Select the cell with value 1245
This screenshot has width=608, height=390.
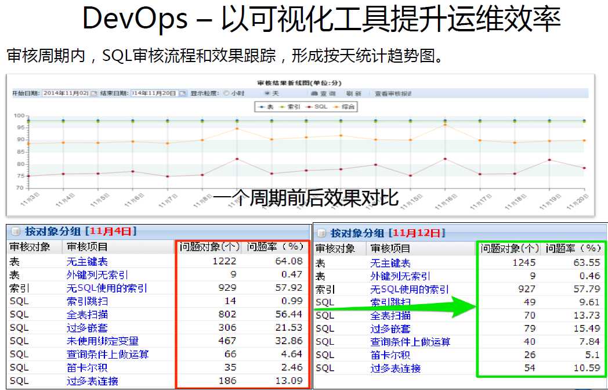point(524,263)
